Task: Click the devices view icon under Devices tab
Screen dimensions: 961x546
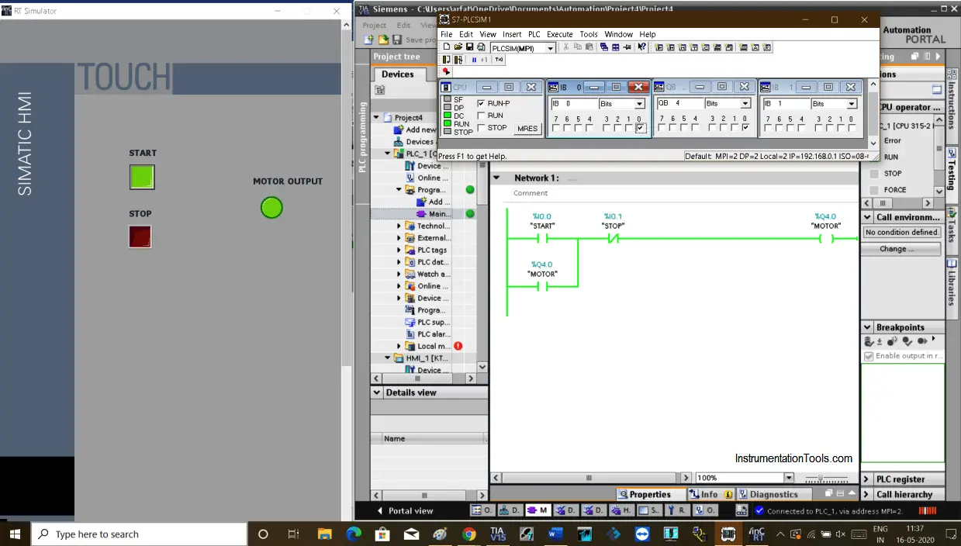Action: 380,90
